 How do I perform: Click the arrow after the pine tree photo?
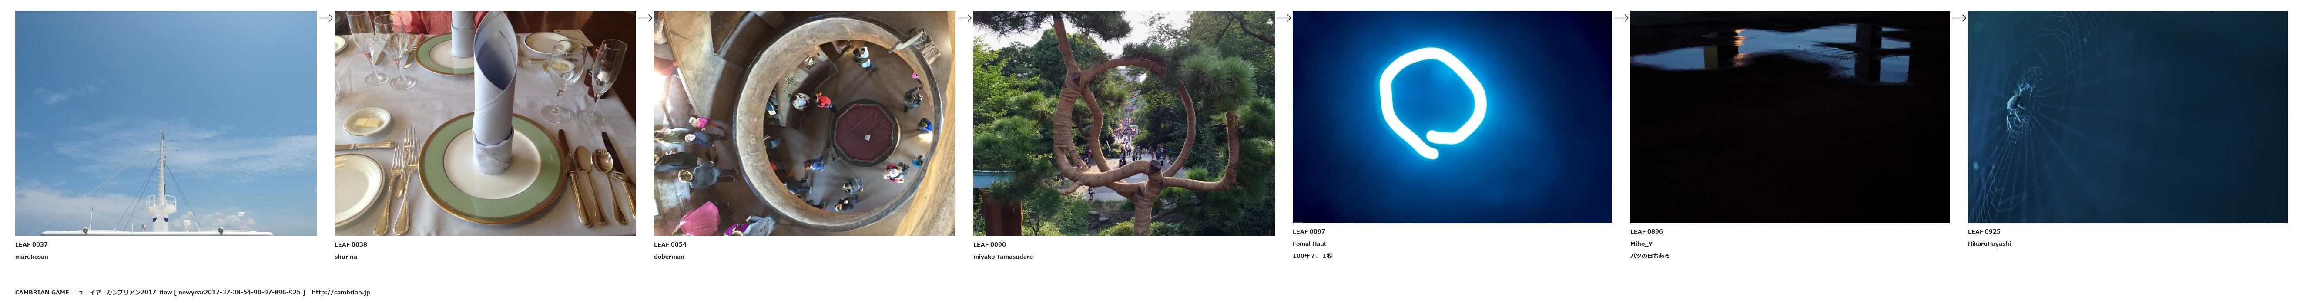(1284, 18)
